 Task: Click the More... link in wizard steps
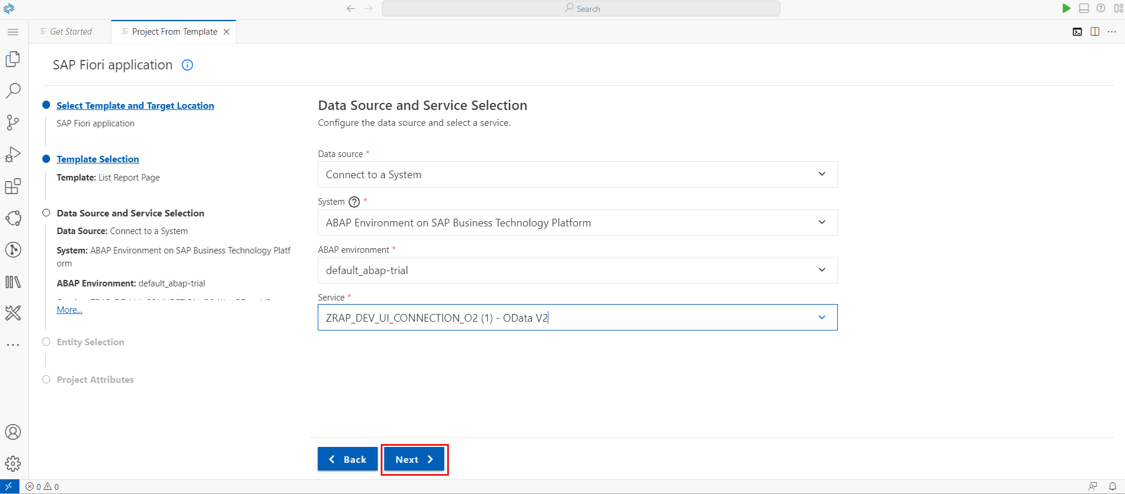[69, 310]
